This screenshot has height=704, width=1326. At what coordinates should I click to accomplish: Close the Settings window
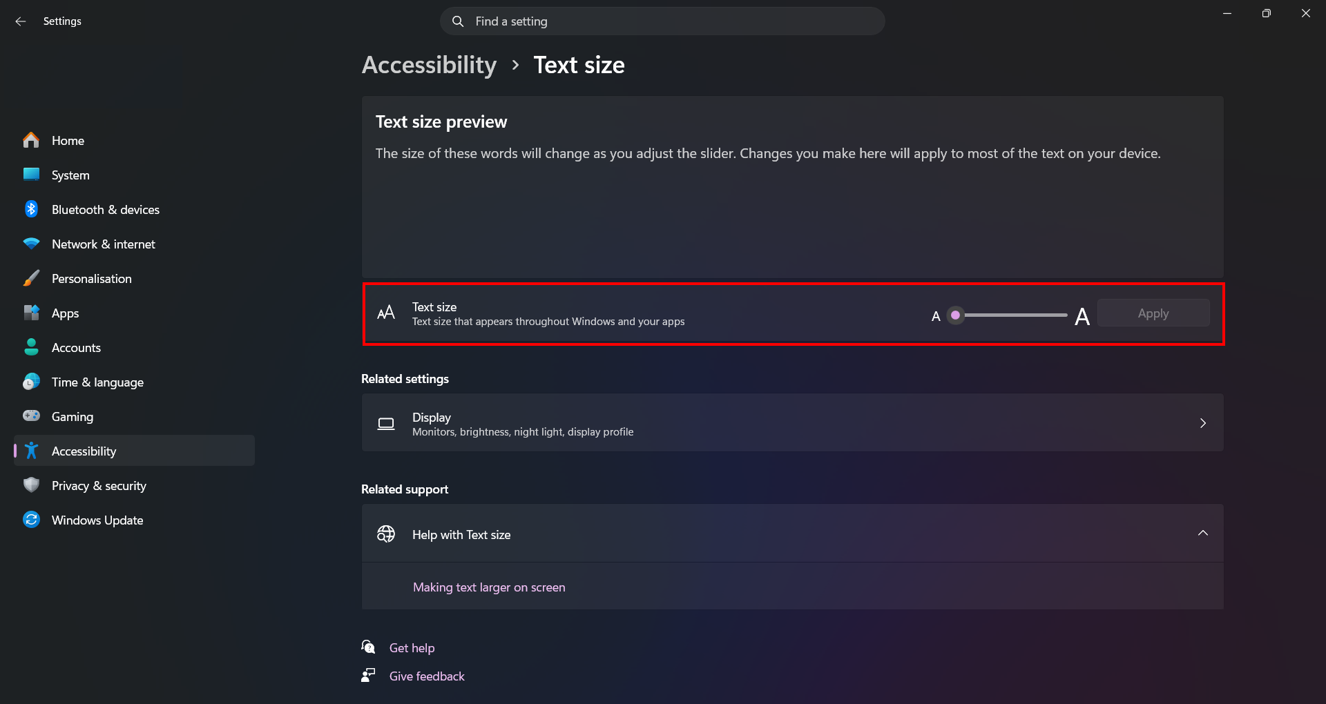click(x=1306, y=13)
